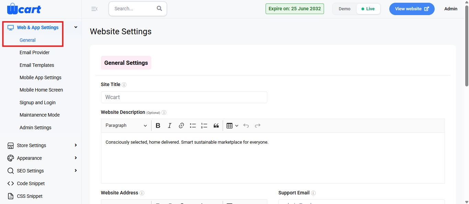469x204 pixels.
Task: Open Email Templates in the sidebar
Action: tap(37, 65)
